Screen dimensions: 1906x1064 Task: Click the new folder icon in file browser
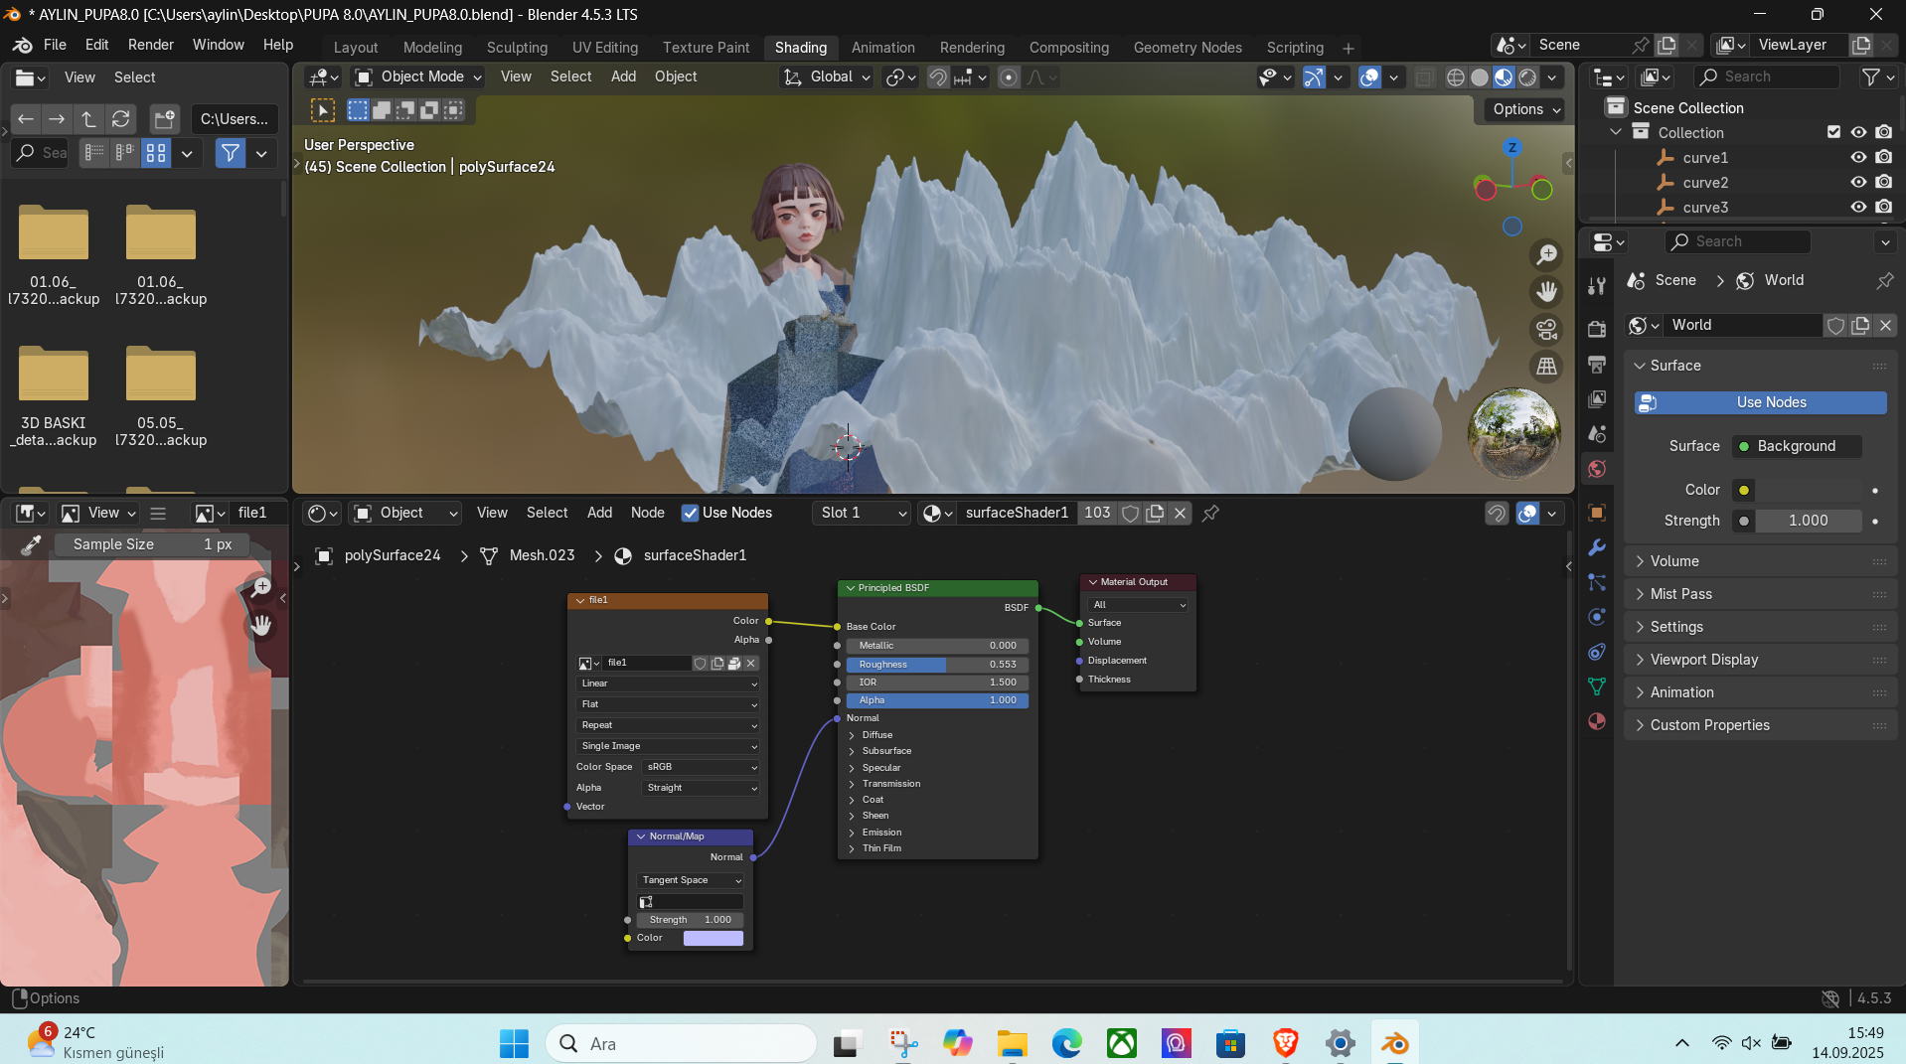coord(164,119)
